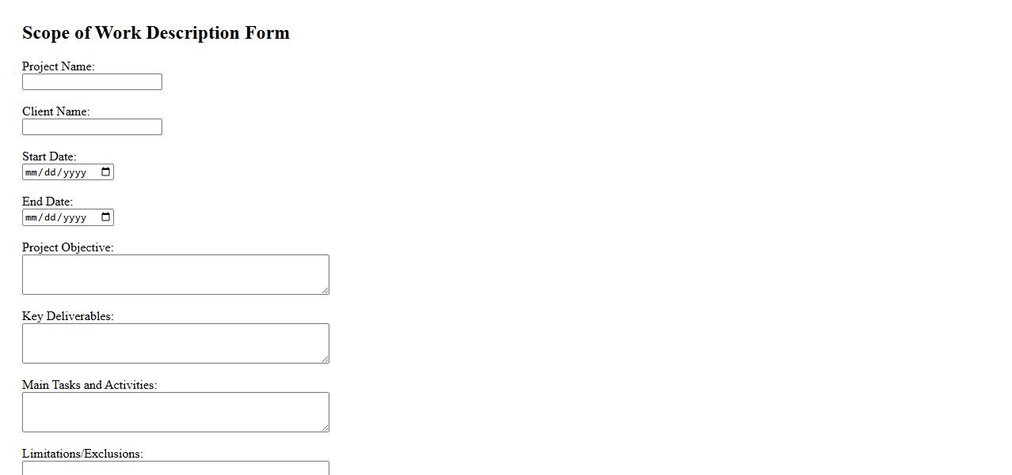1012x475 pixels.
Task: Select the month segment of End Date
Action: [x=32, y=217]
